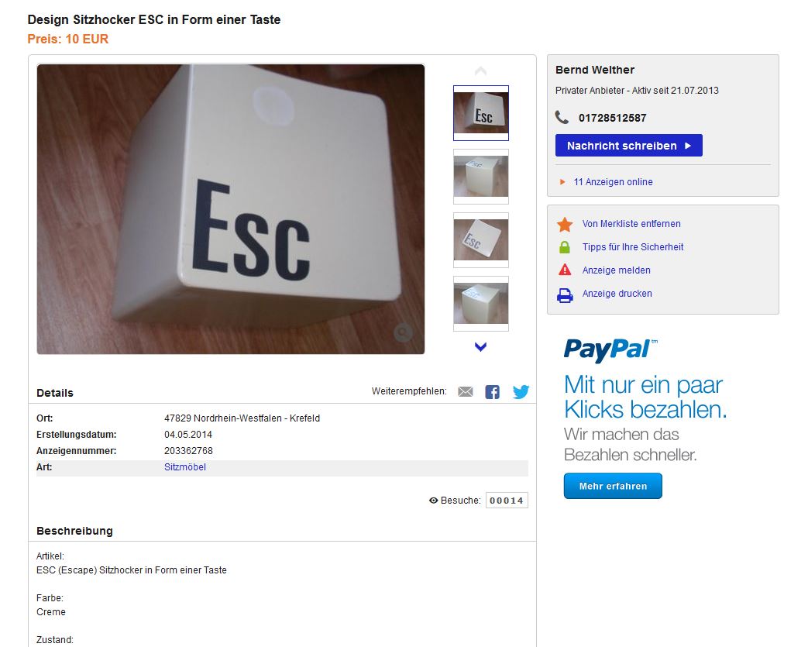Image resolution: width=808 pixels, height=647 pixels.
Task: Show next thumbnails with down chevron
Action: [x=480, y=347]
